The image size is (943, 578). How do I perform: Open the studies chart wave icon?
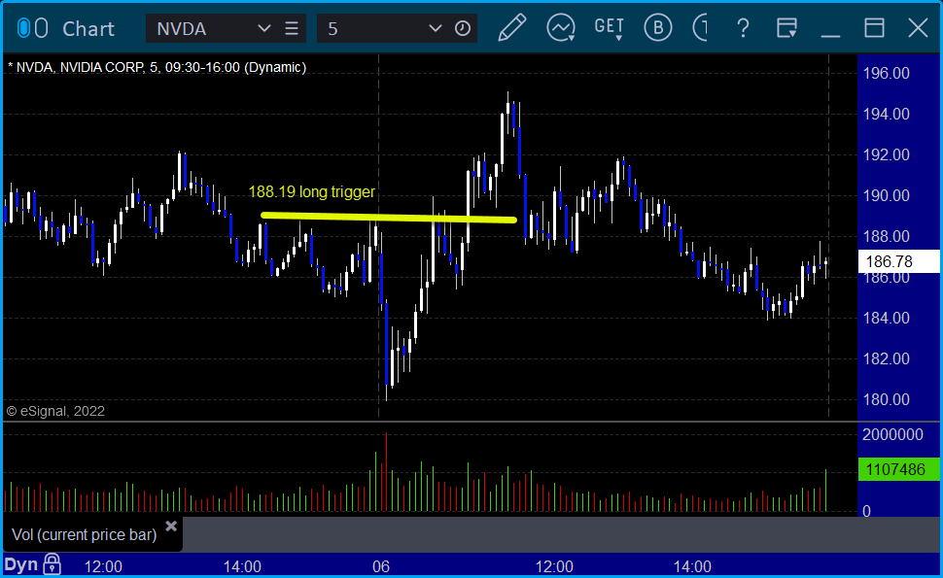(561, 28)
